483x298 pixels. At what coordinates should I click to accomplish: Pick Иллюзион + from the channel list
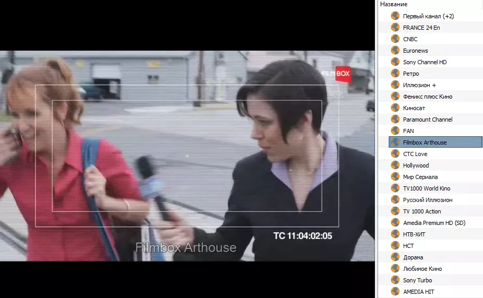[419, 85]
